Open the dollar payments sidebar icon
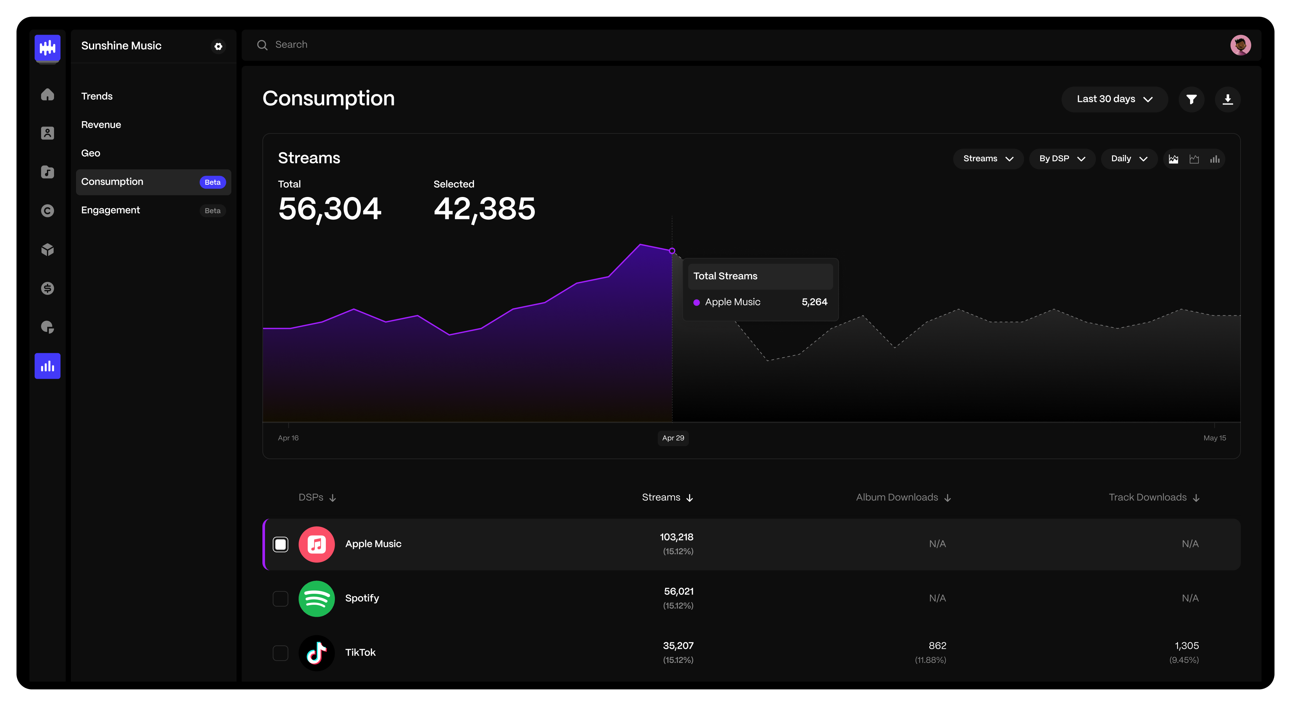 (x=48, y=288)
